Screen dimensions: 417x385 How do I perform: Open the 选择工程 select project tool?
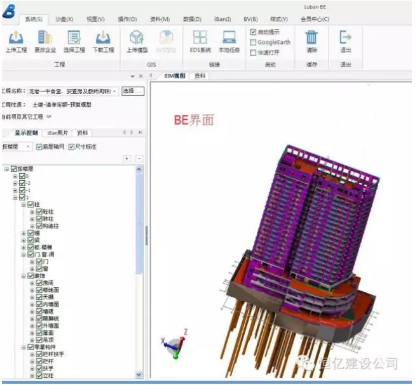(x=74, y=37)
